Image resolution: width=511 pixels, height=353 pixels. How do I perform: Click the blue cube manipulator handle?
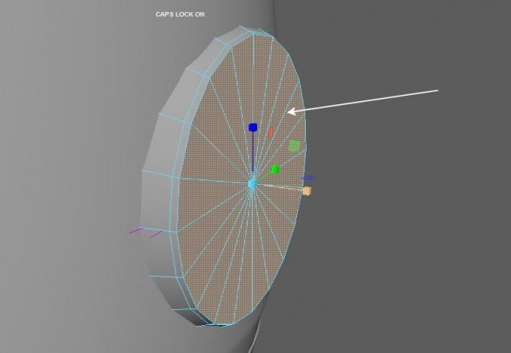(x=253, y=127)
